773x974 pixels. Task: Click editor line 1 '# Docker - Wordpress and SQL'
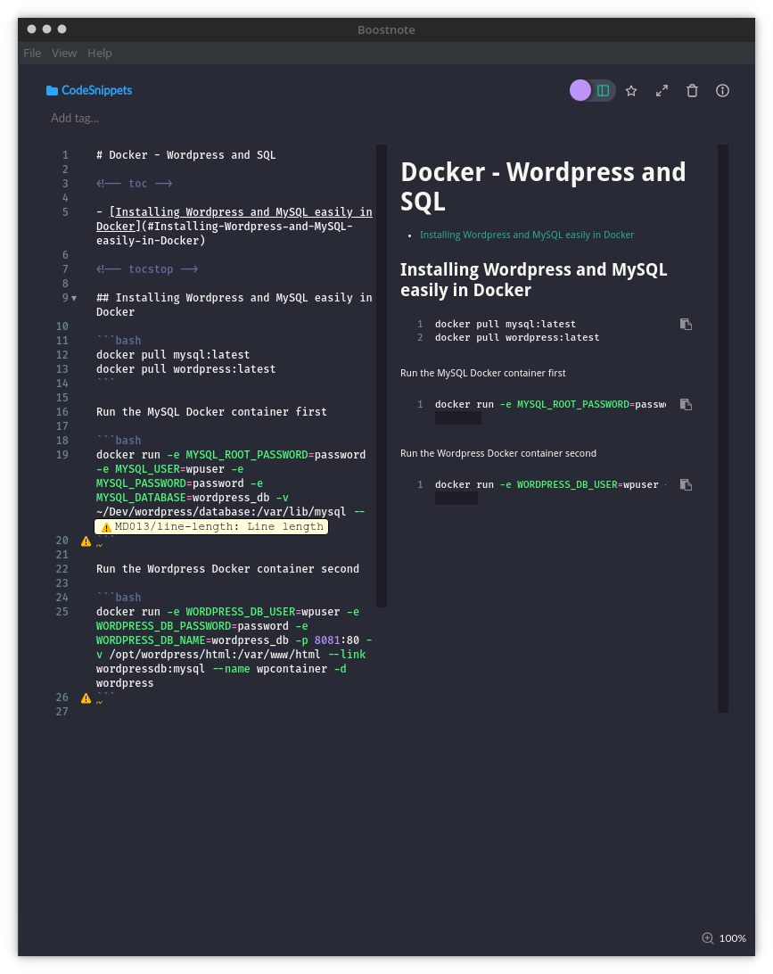coord(185,155)
